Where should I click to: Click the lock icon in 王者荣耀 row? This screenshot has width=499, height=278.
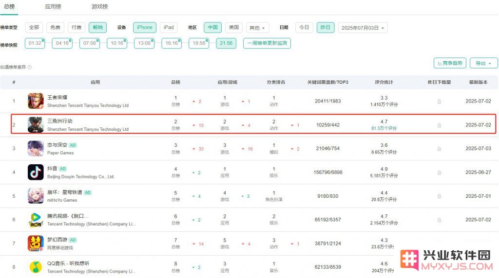pos(439,101)
